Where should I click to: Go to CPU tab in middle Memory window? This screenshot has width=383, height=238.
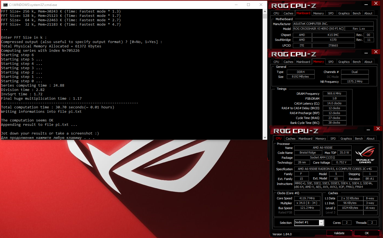click(x=276, y=62)
